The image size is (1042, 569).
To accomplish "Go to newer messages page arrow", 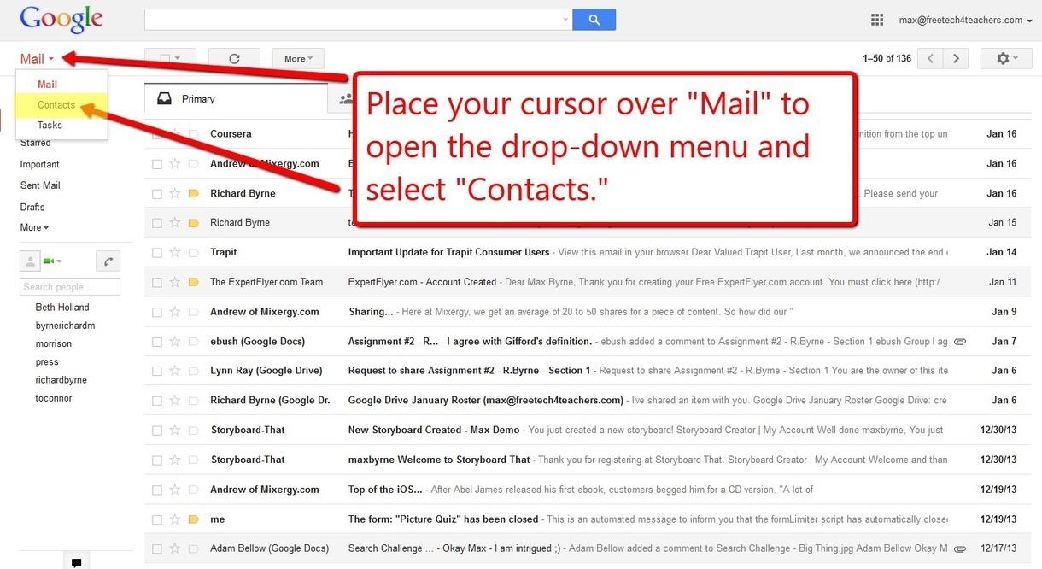I will click(x=930, y=58).
